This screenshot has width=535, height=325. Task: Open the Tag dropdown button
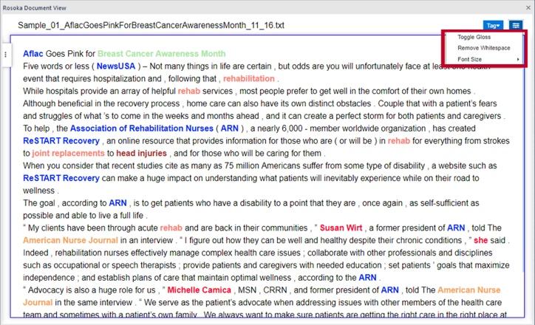493,25
